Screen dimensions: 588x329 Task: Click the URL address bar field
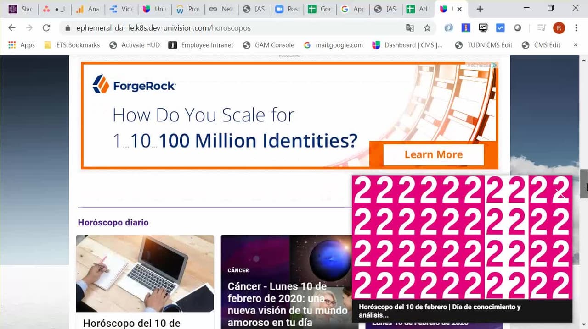(x=230, y=28)
